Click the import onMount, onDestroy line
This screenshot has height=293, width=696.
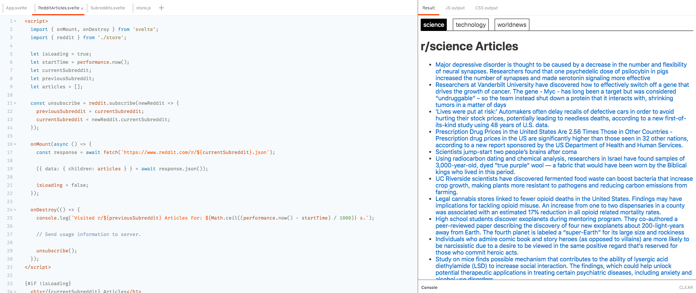point(95,29)
